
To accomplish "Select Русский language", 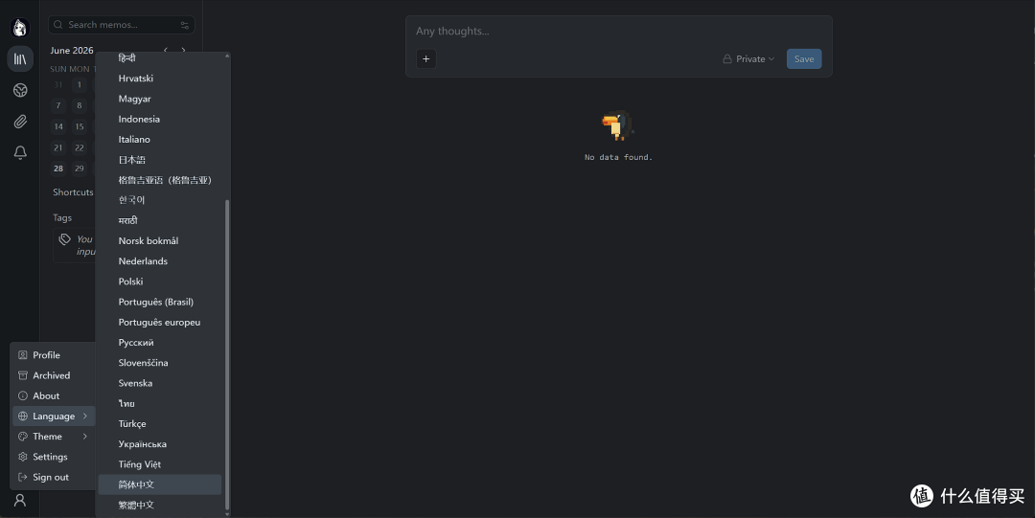I will coord(160,343).
